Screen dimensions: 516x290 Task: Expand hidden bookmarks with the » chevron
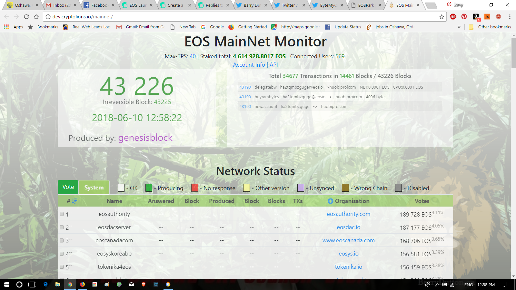pos(459,27)
